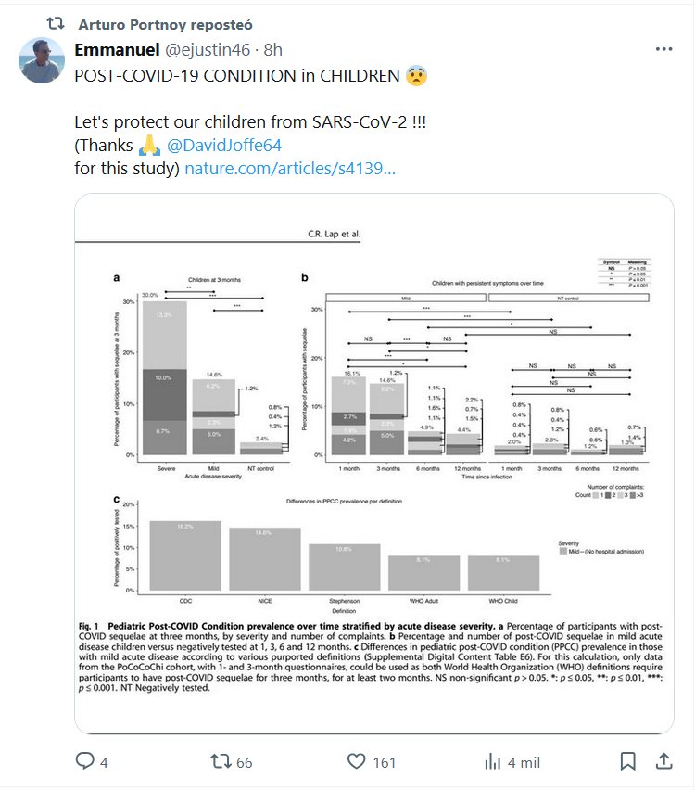Open the three-dot more options menu
Viewport: 695px width, 790px height.
[663, 49]
